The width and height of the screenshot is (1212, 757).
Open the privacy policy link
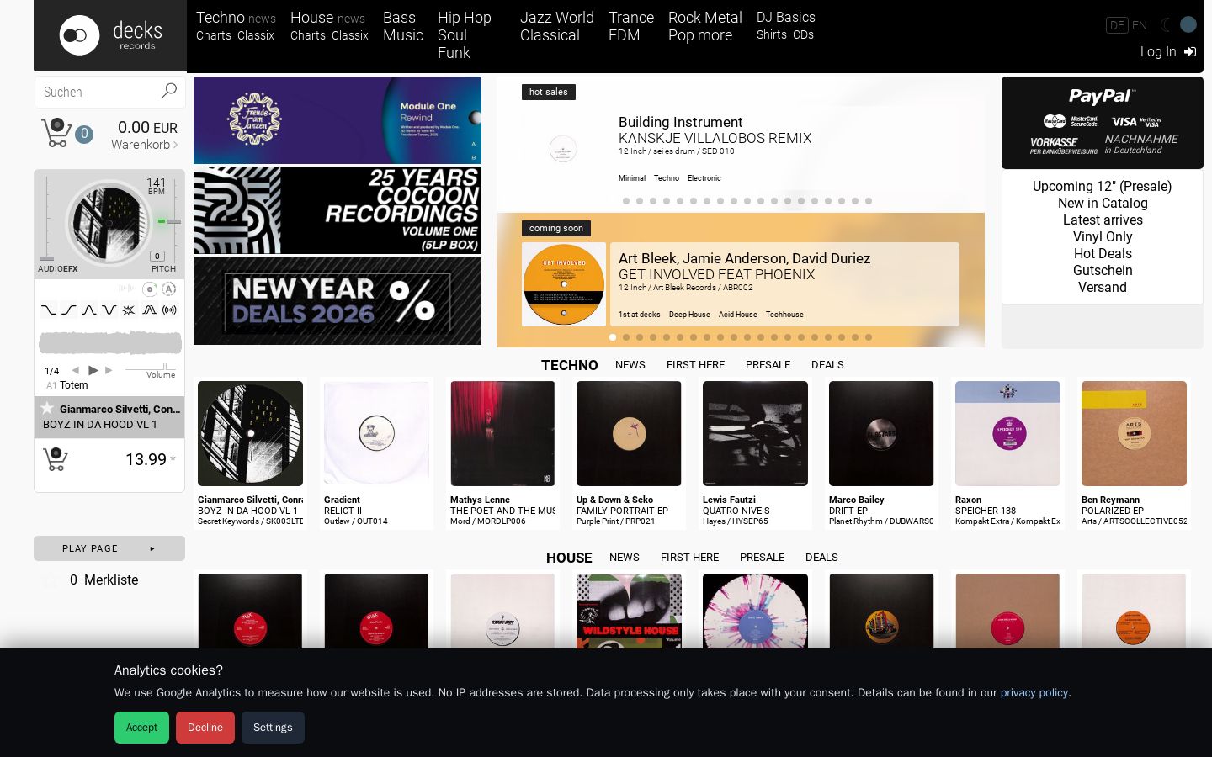1034,693
